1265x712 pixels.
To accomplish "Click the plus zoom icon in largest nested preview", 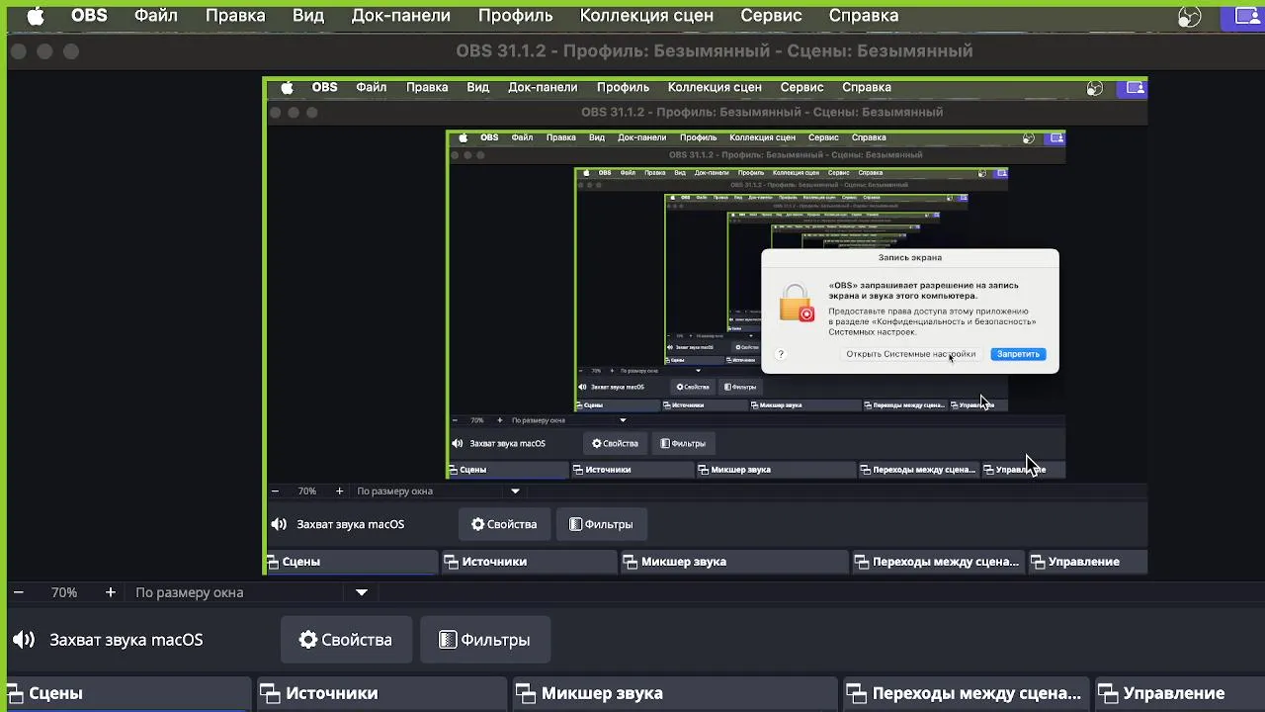I will pos(339,491).
